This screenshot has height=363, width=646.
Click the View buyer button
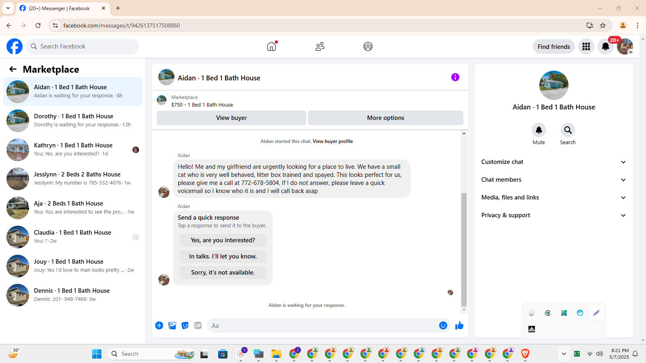coord(231,118)
